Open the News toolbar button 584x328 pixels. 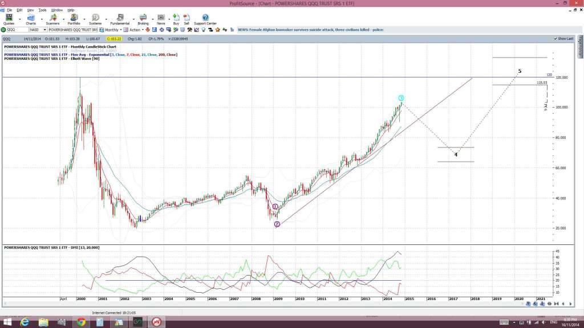click(161, 19)
